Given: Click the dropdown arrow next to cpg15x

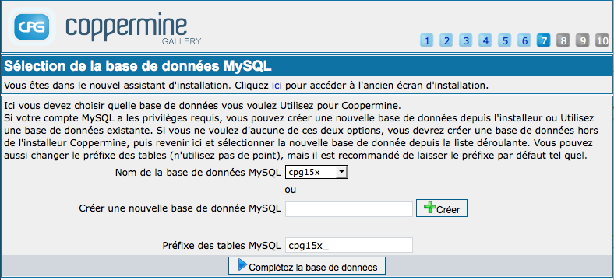Looking at the screenshot, I should pyautogui.click(x=341, y=172).
